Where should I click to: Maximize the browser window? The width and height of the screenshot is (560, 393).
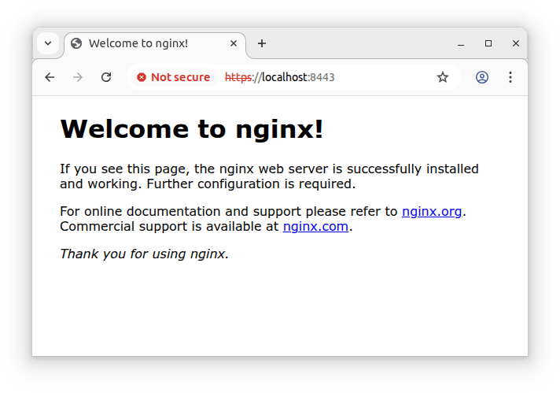pos(488,43)
